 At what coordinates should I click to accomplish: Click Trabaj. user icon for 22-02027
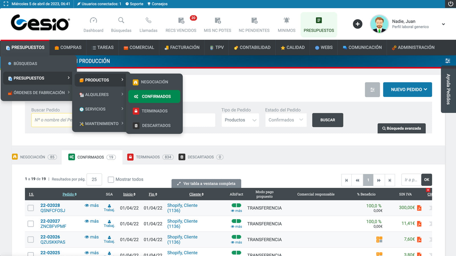109,222
